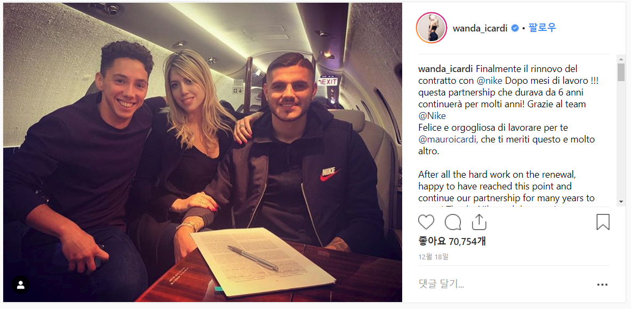Open wanda_icardi username in post header

[480, 28]
